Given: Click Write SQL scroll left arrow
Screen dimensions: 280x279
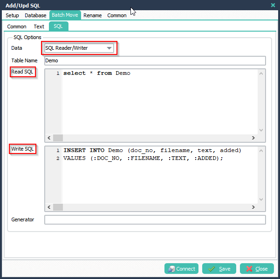Looking at the screenshot, I should [49, 207].
